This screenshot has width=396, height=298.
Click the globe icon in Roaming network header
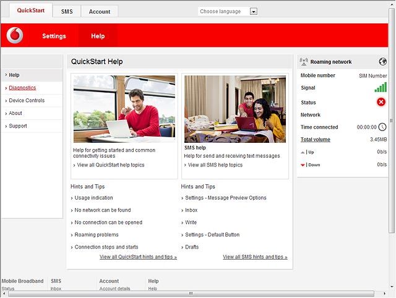coord(382,62)
